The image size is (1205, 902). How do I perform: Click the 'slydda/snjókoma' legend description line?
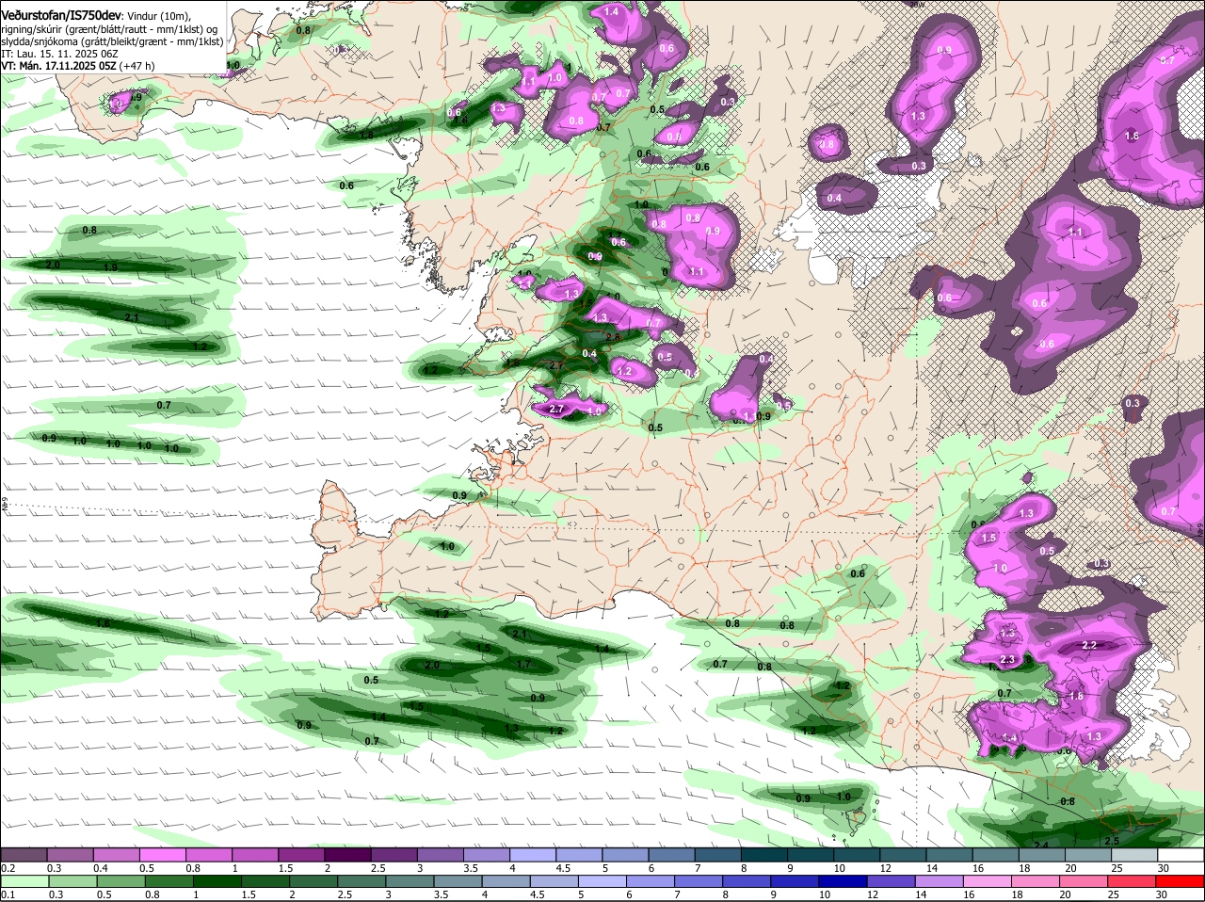(x=112, y=41)
